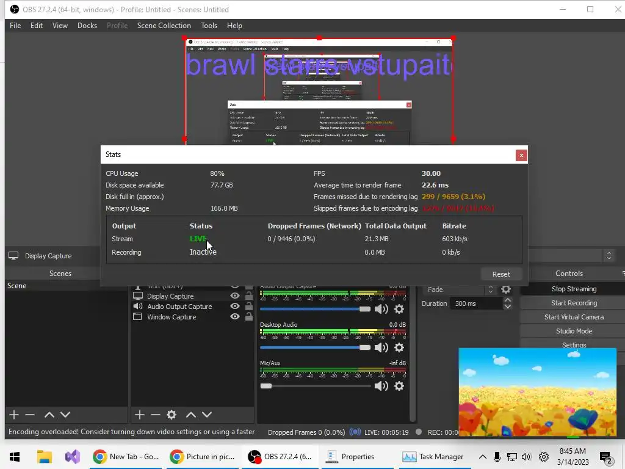Close the Stats window
The height and width of the screenshot is (469, 625).
[521, 155]
